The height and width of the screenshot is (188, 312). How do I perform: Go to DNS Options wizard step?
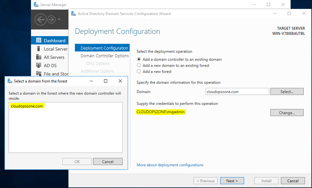tap(98, 63)
